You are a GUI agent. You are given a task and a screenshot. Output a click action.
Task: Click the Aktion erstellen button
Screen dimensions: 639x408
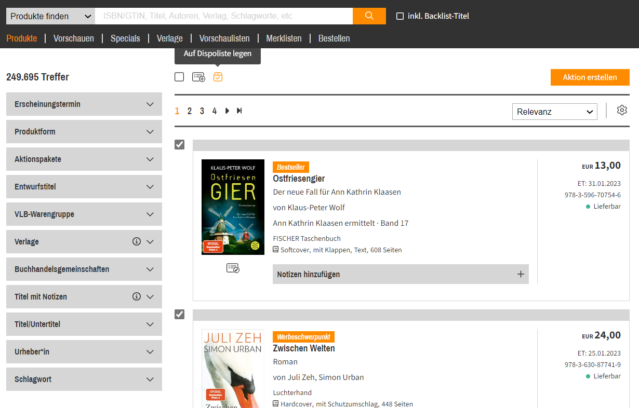(x=590, y=77)
